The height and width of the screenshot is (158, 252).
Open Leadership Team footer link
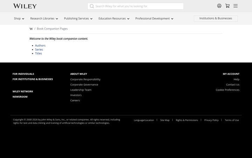click(x=81, y=90)
